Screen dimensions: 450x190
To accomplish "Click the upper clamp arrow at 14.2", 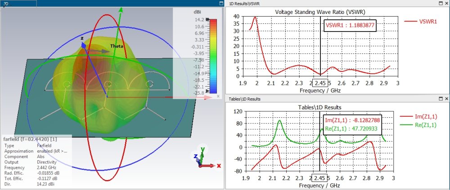I will click(x=207, y=19).
